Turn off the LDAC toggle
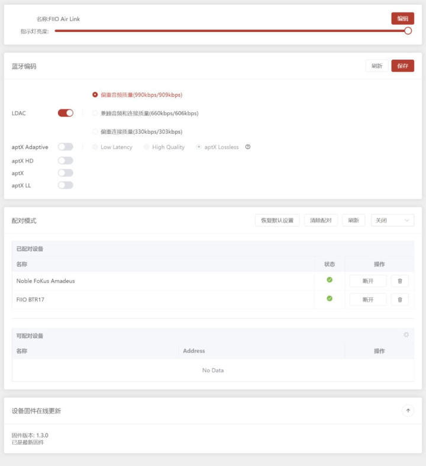 point(65,113)
